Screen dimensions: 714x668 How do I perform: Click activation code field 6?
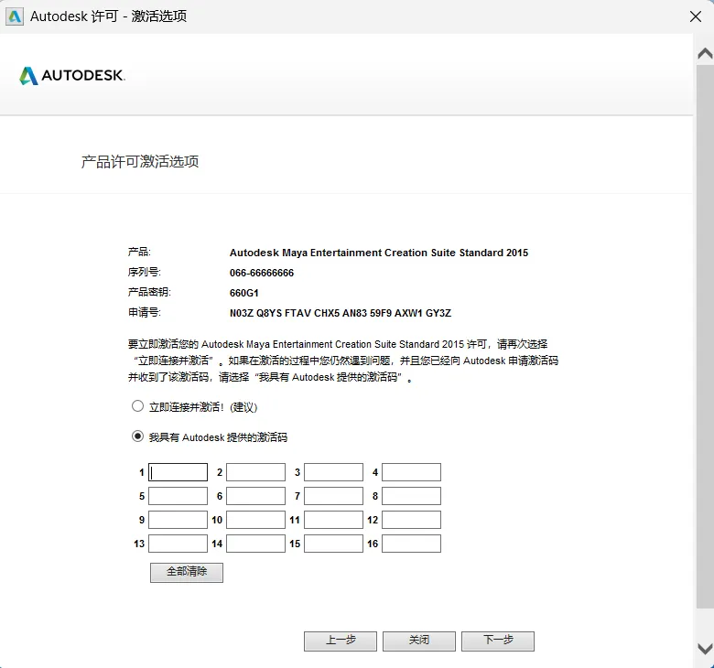[256, 496]
